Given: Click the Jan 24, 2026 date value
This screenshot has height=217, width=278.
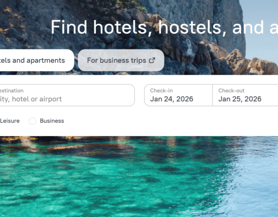Looking at the screenshot, I should (x=172, y=99).
